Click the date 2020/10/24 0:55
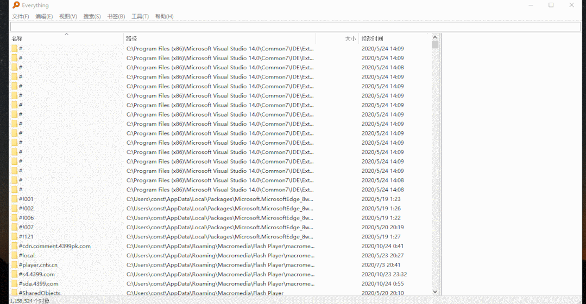This screenshot has width=586, height=304. 382,283
